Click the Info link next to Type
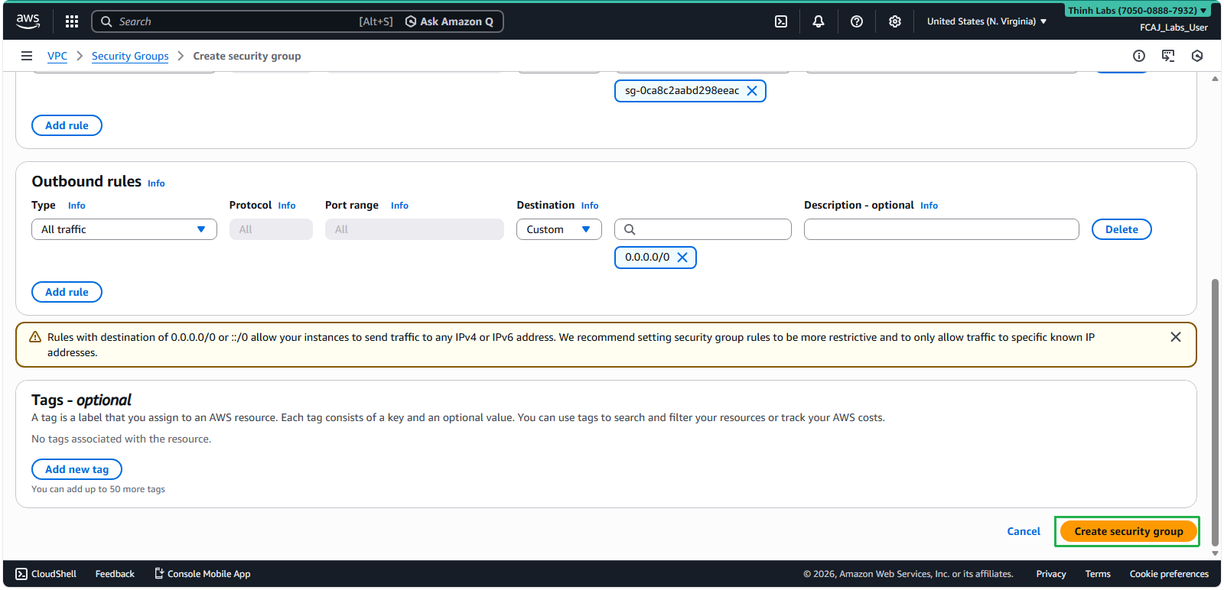Viewport: 1224px width, 590px height. coord(76,206)
